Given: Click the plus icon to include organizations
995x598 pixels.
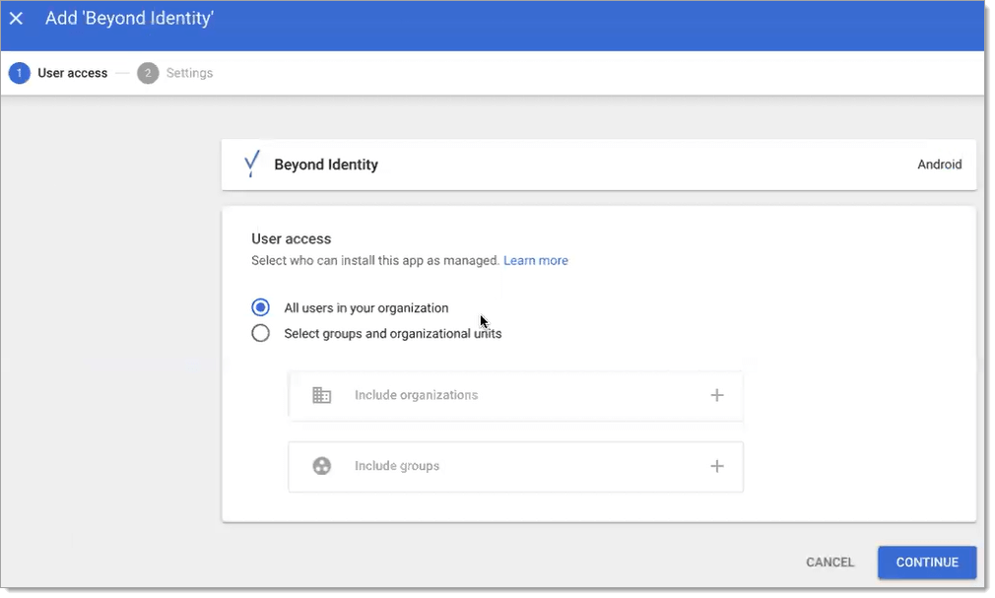Looking at the screenshot, I should click(716, 394).
